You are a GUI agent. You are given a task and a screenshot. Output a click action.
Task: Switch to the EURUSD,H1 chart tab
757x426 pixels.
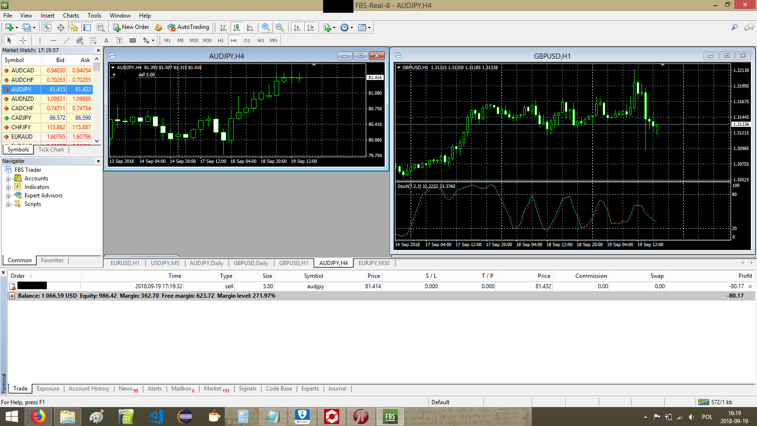coord(125,263)
